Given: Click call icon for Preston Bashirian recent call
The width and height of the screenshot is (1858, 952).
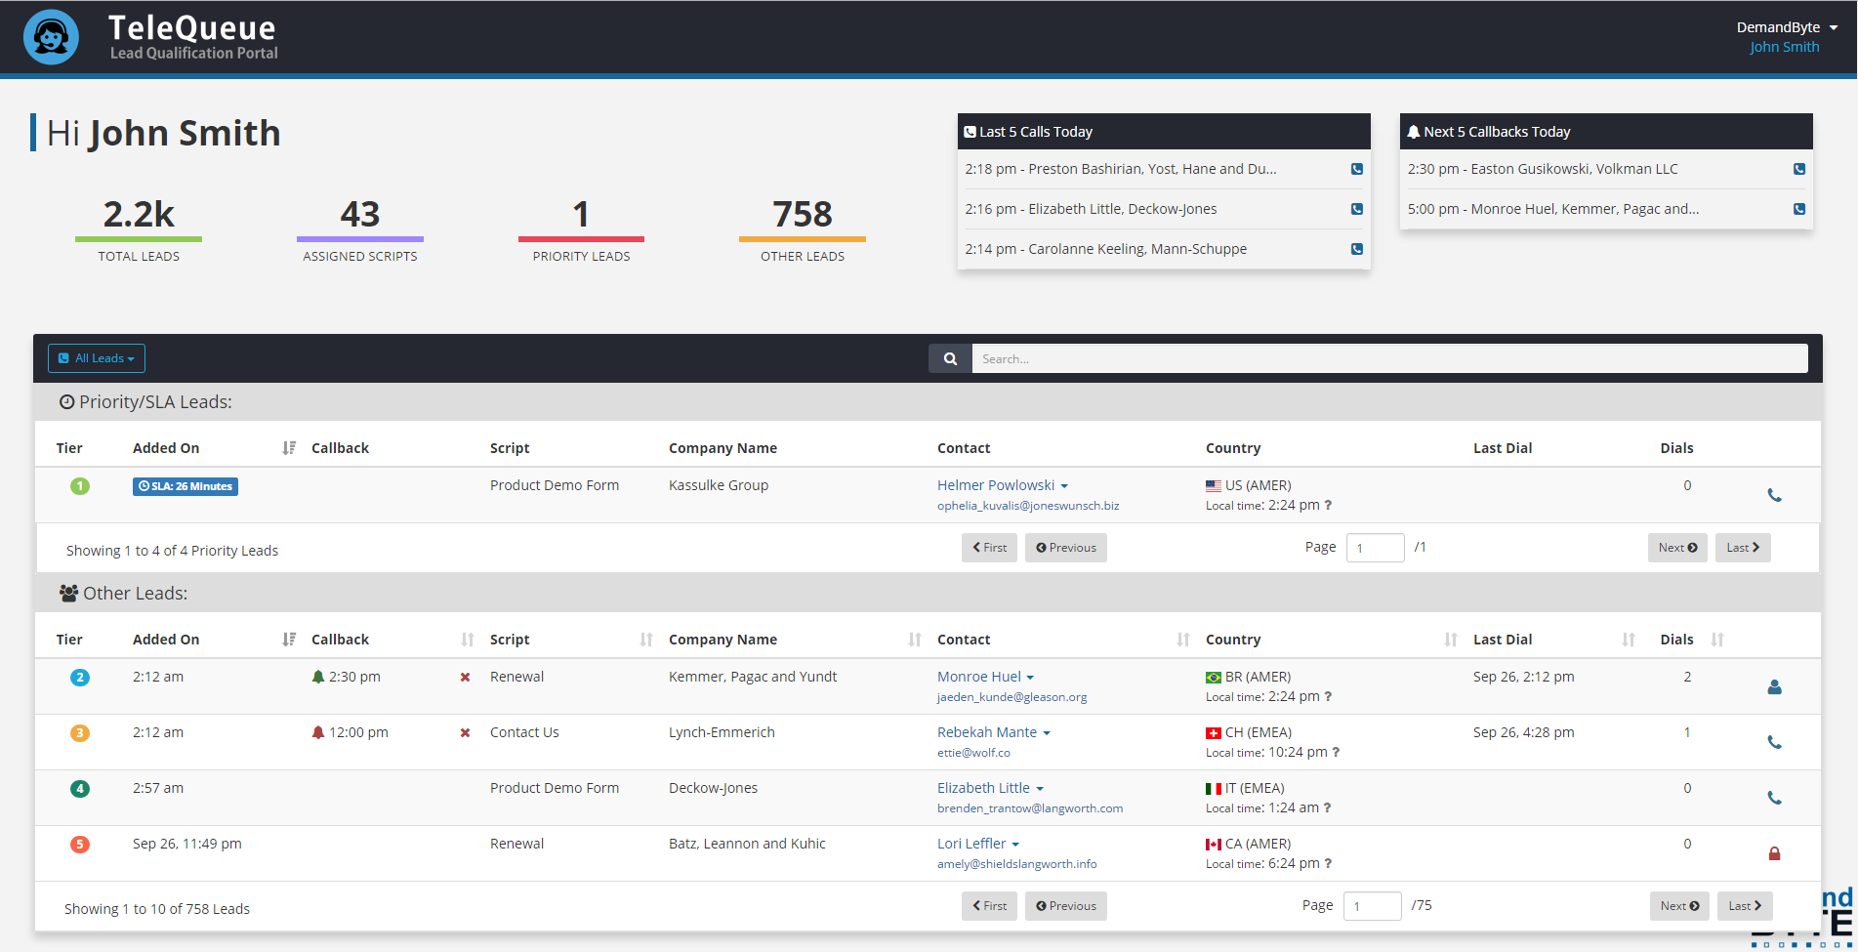Looking at the screenshot, I should click(1356, 169).
